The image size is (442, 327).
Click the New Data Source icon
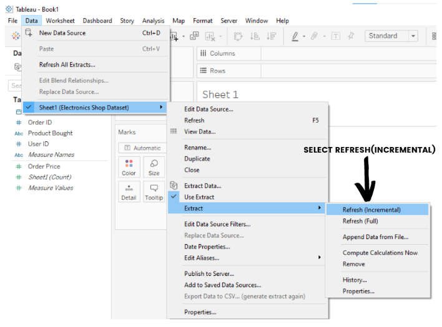tap(29, 32)
